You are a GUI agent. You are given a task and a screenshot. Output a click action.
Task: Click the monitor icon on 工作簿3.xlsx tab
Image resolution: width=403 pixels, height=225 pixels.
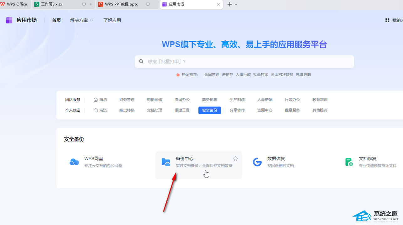tap(84, 4)
